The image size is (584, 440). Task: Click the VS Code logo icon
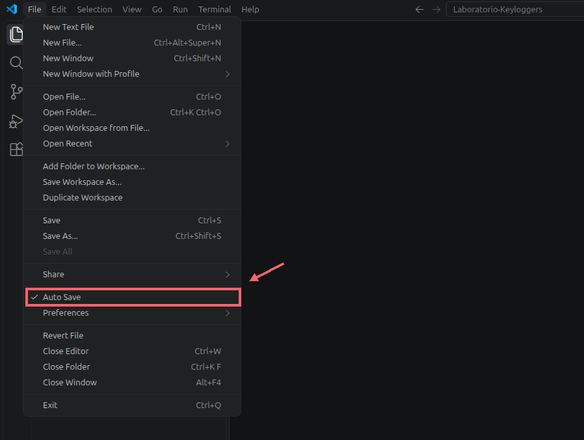(12, 9)
